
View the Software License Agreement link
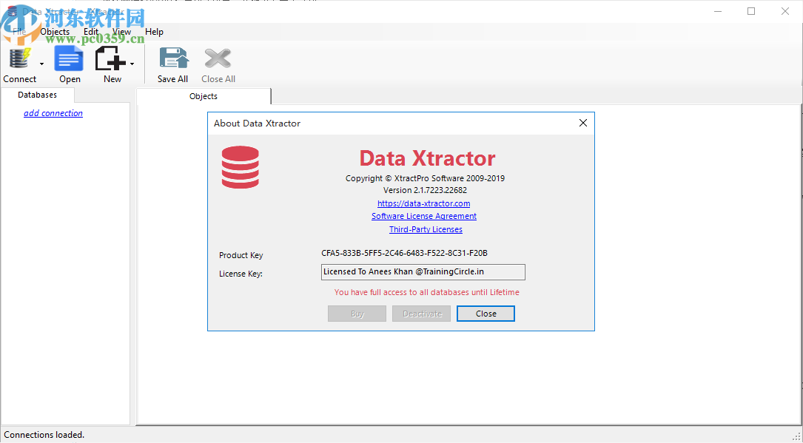point(423,216)
